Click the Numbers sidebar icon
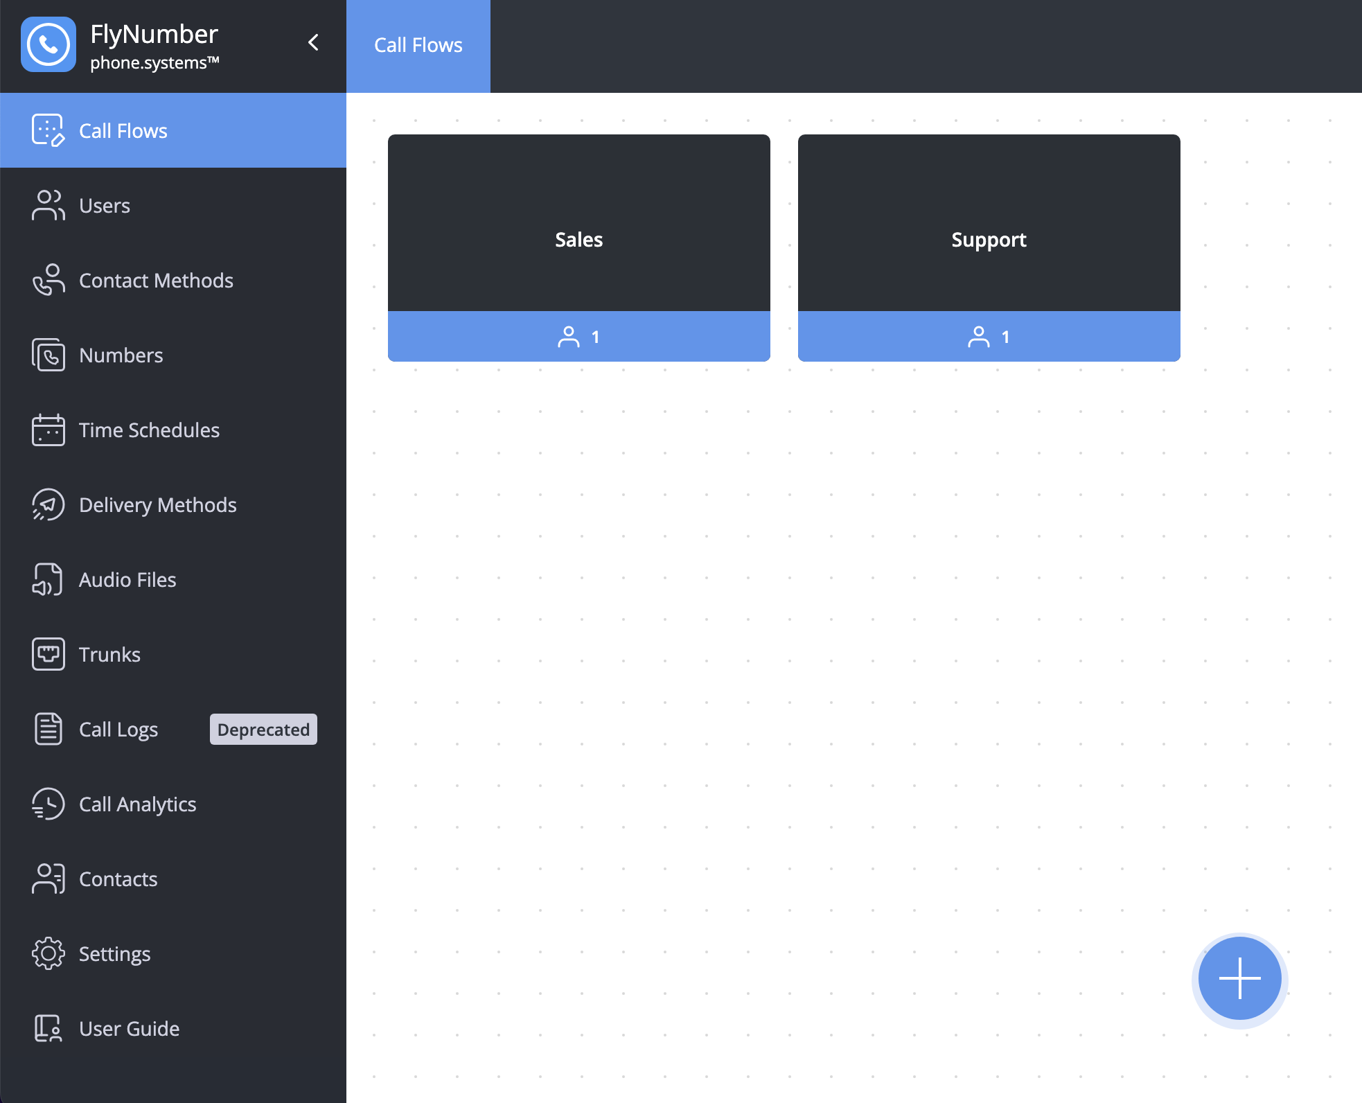Screen dimensions: 1362x1103 pos(48,355)
